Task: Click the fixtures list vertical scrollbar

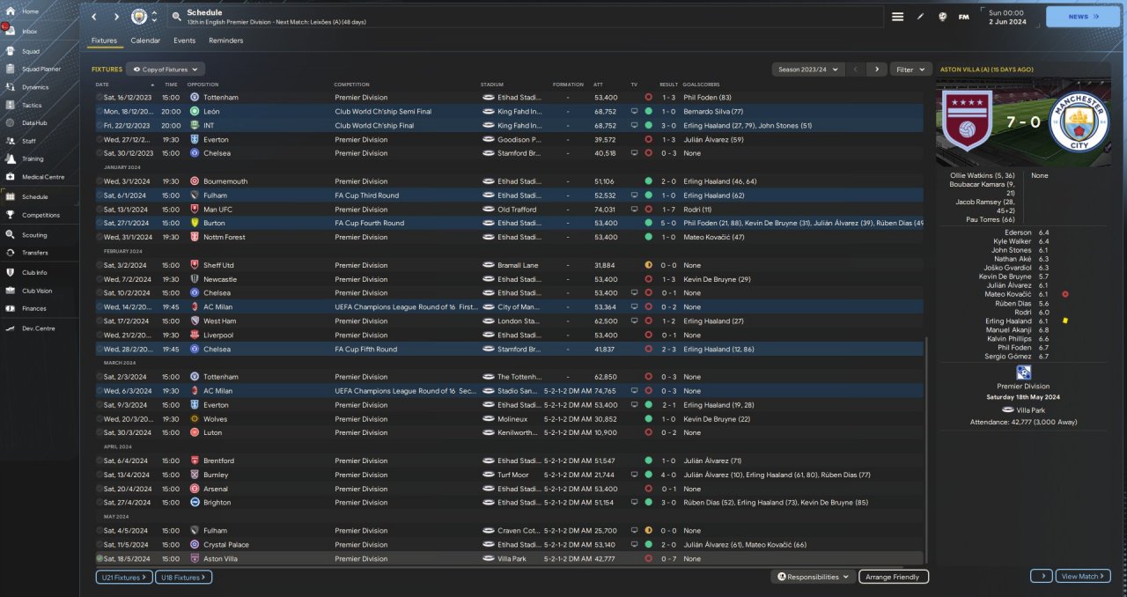Action: tap(927, 449)
